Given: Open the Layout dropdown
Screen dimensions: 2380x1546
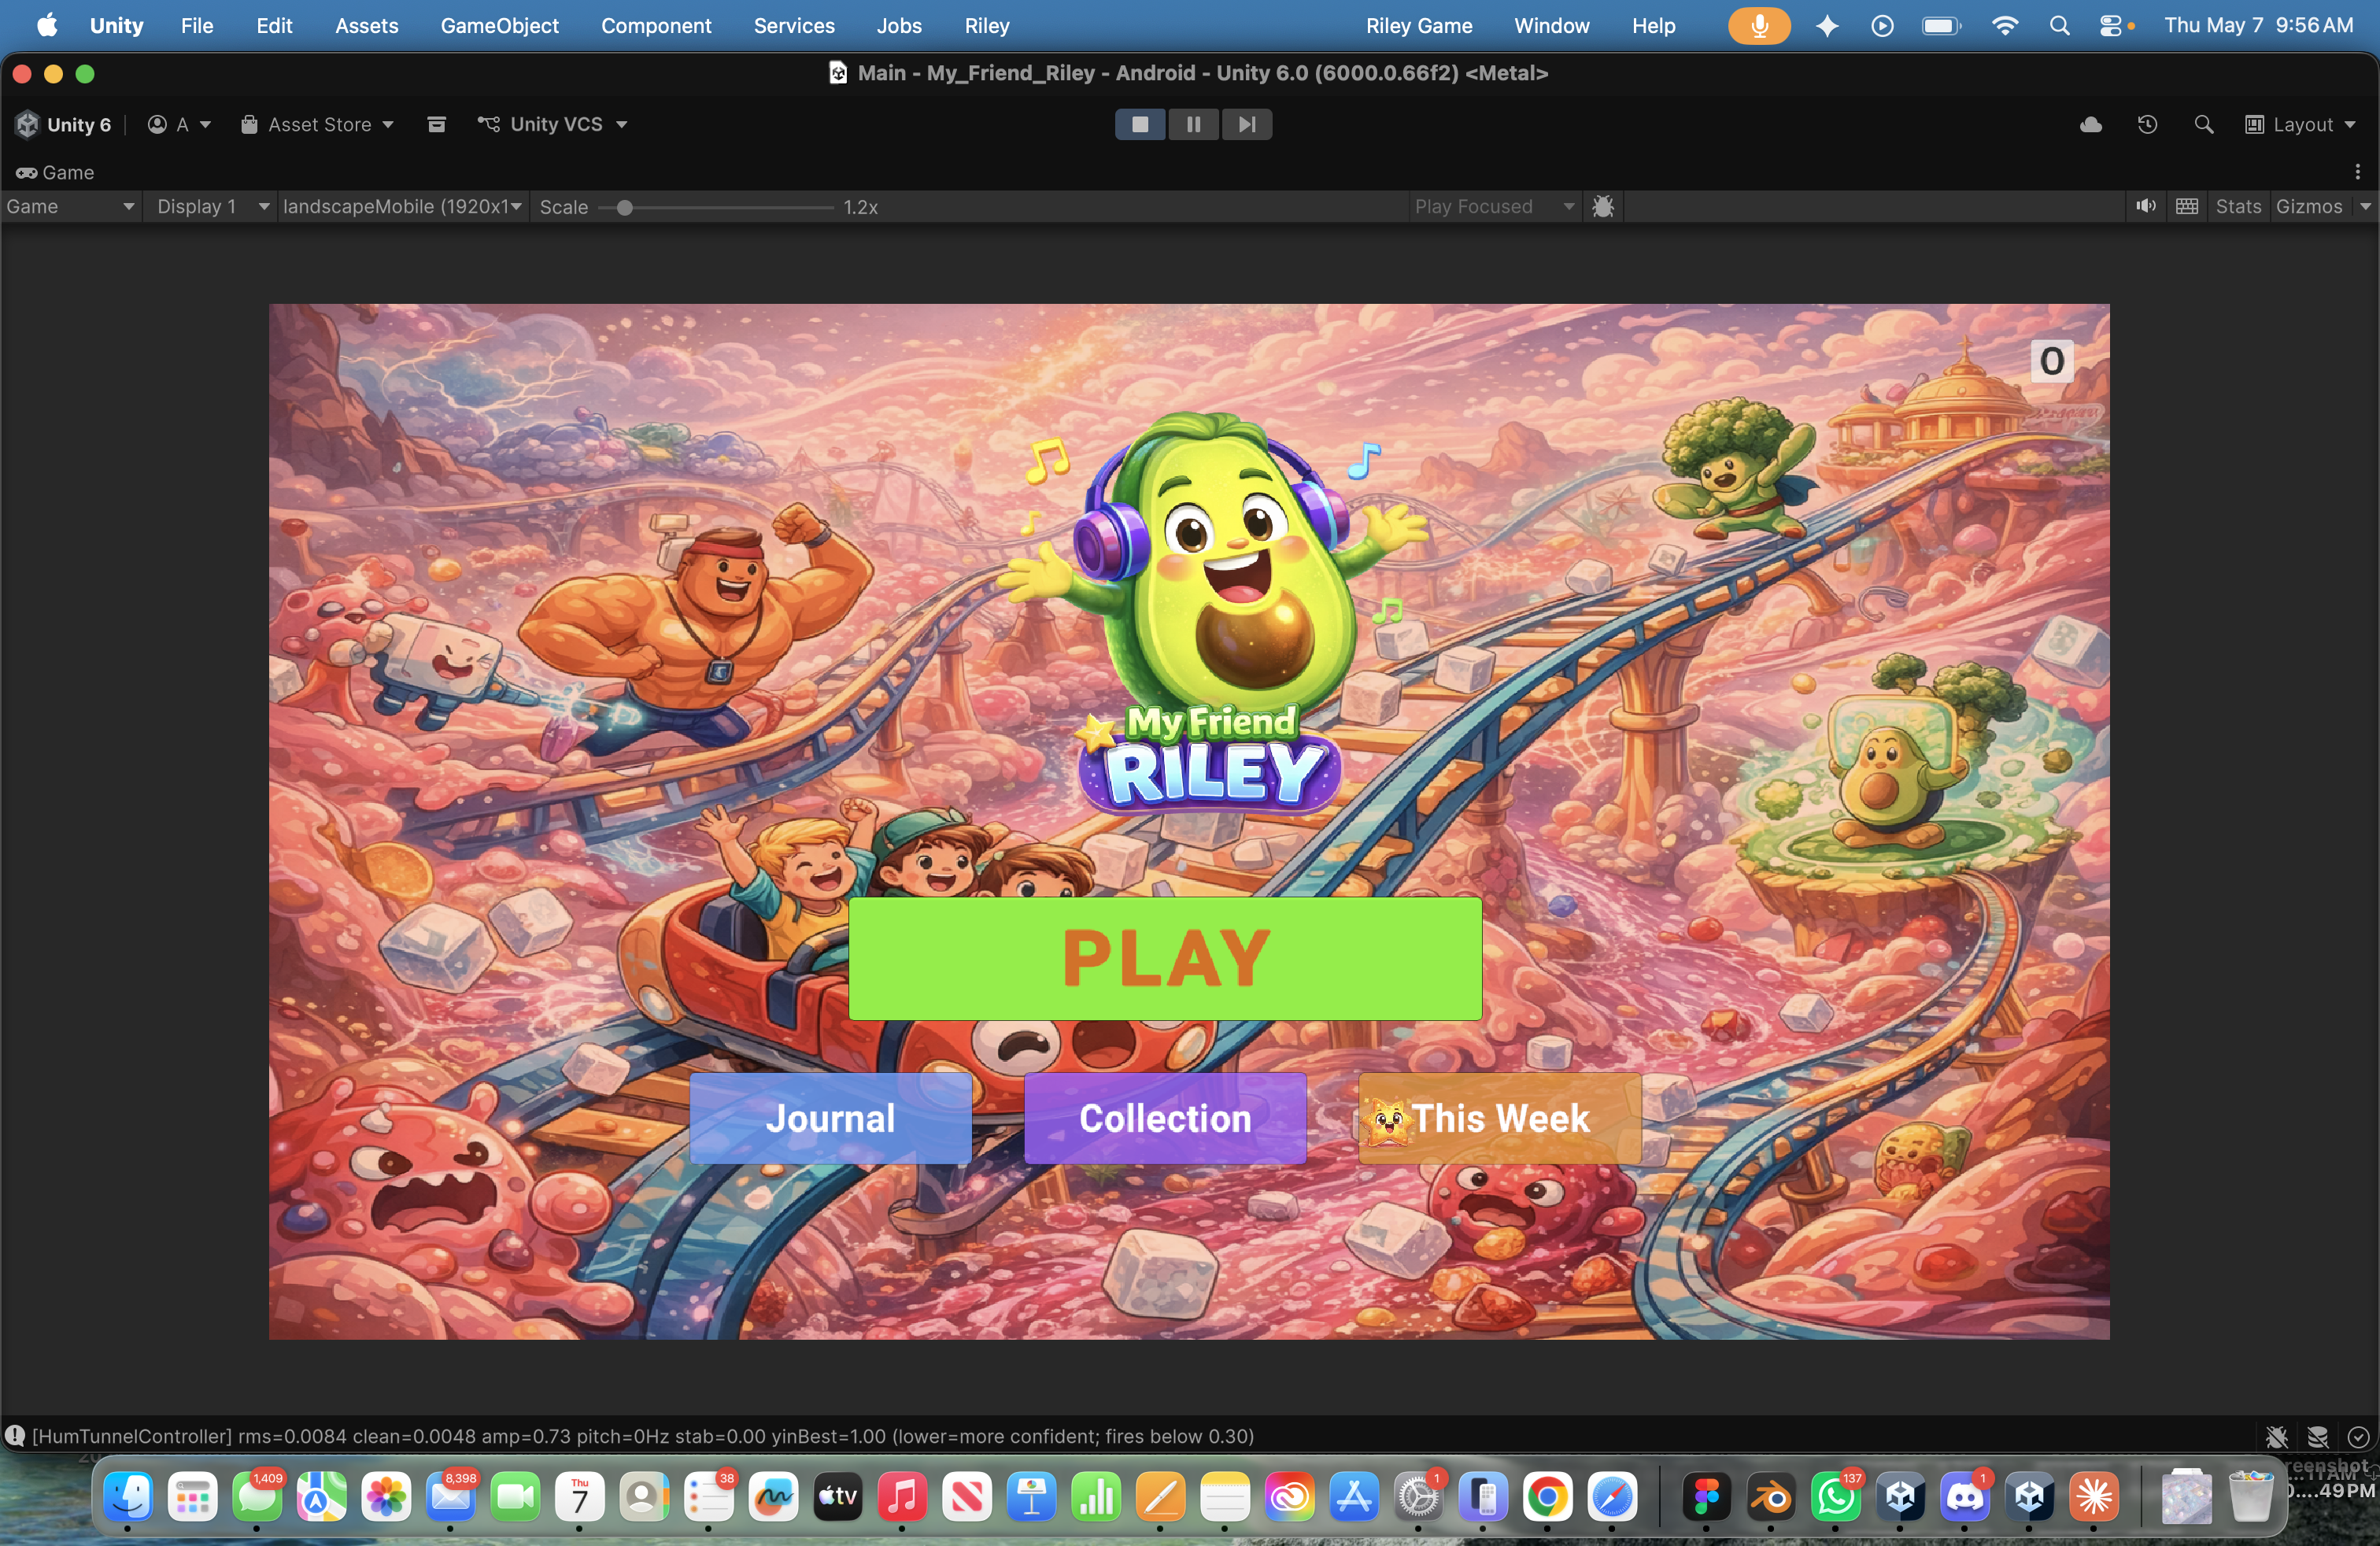Looking at the screenshot, I should click(x=2300, y=124).
